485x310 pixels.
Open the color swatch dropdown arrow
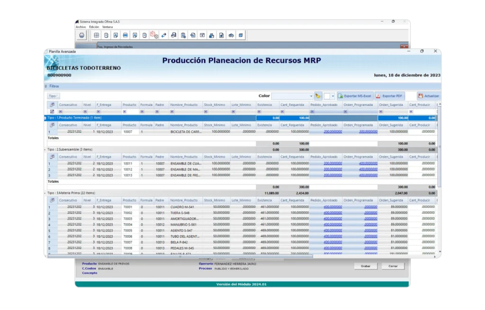[333, 96]
